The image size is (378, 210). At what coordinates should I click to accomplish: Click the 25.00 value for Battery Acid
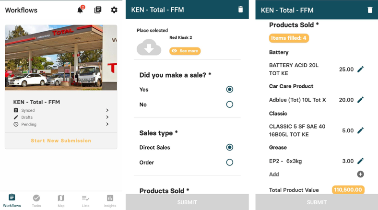[346, 70]
